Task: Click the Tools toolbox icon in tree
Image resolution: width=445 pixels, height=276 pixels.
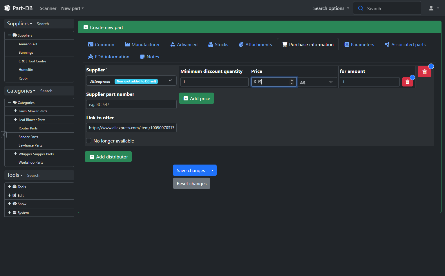Action: (x=15, y=187)
